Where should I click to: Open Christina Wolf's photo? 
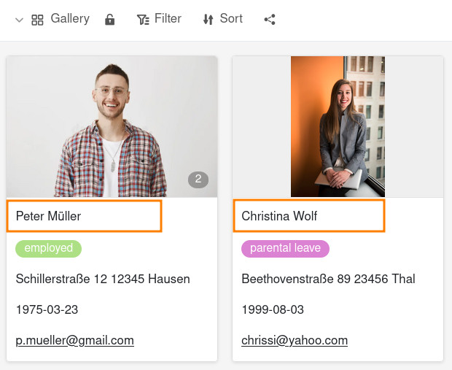pos(338,126)
